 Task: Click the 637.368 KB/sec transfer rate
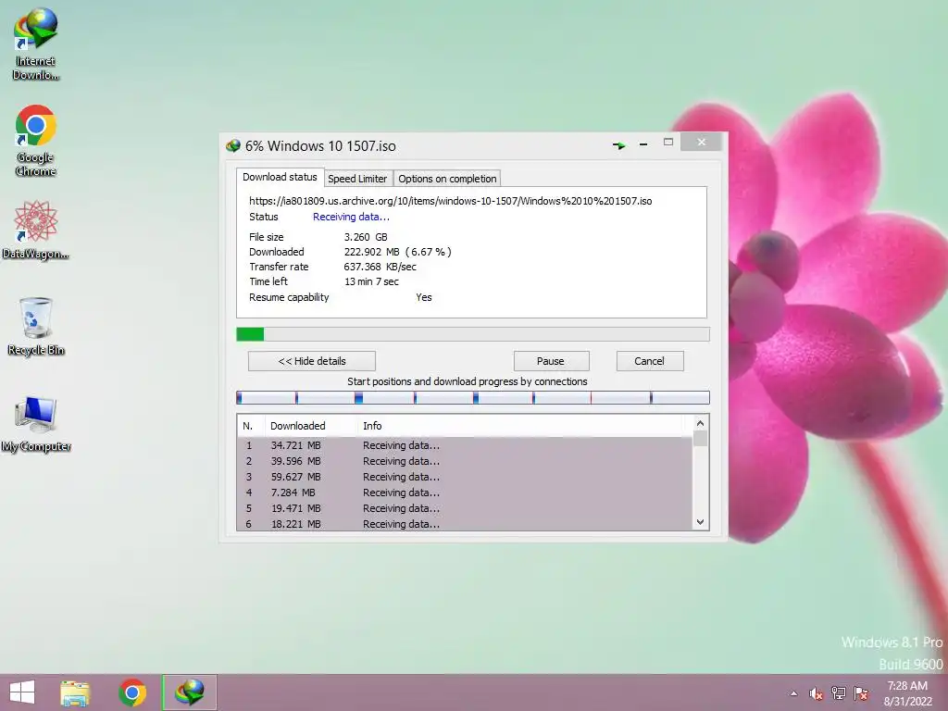[380, 267]
